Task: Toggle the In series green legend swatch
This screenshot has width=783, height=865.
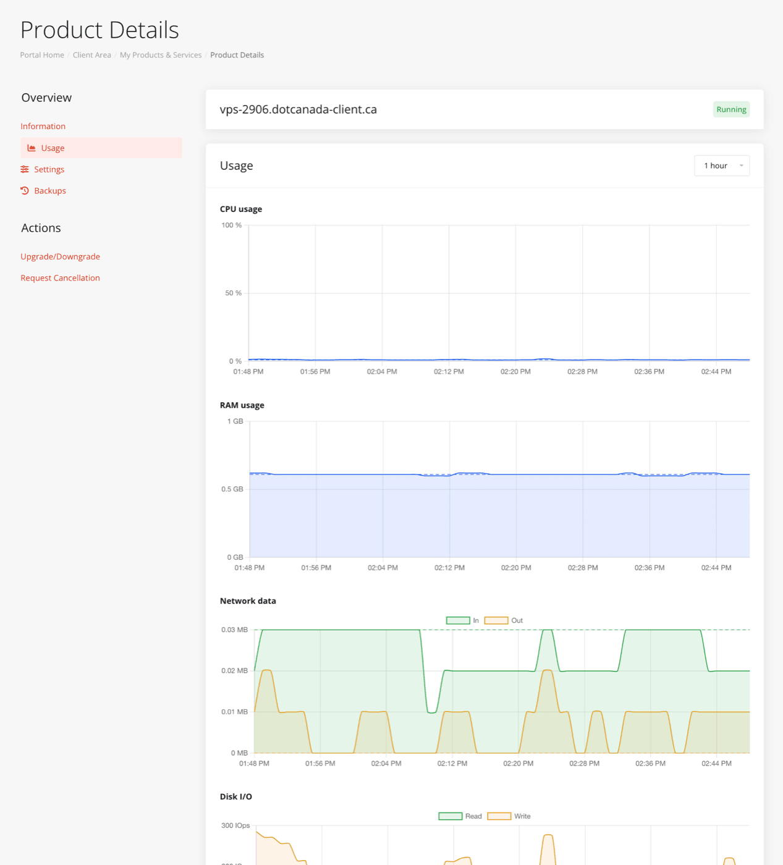Action: click(458, 620)
